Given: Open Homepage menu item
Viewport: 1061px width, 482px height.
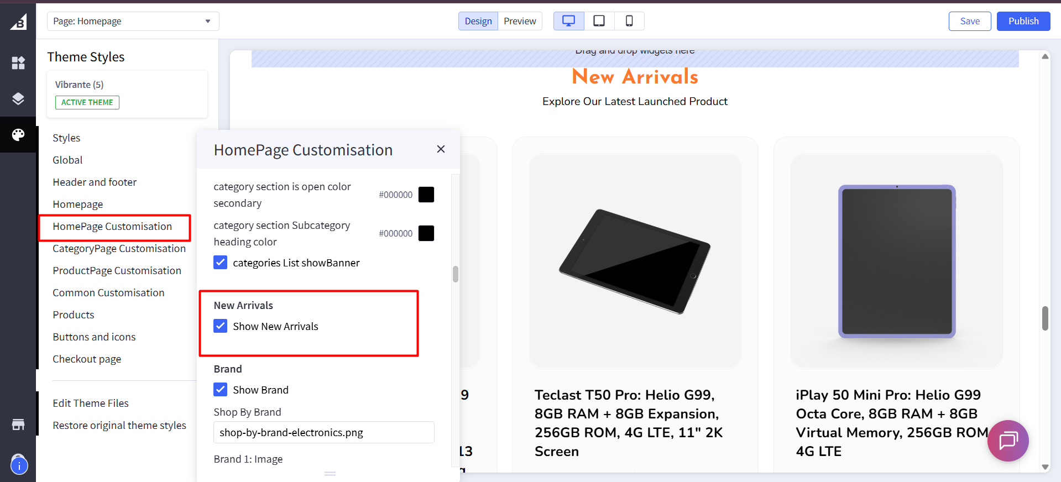Looking at the screenshot, I should coord(78,204).
